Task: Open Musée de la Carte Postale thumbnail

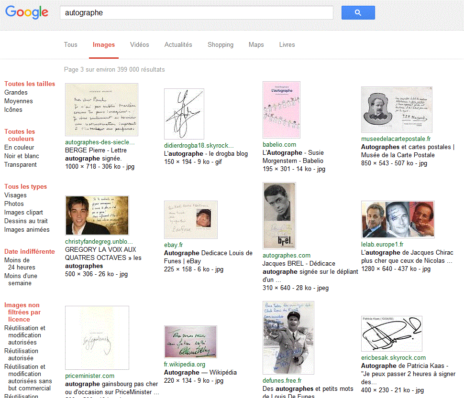Action: [397, 109]
